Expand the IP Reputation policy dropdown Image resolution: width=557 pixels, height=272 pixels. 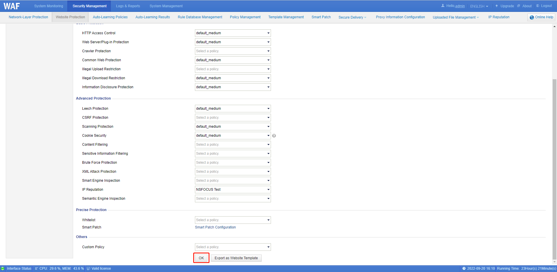(233, 190)
